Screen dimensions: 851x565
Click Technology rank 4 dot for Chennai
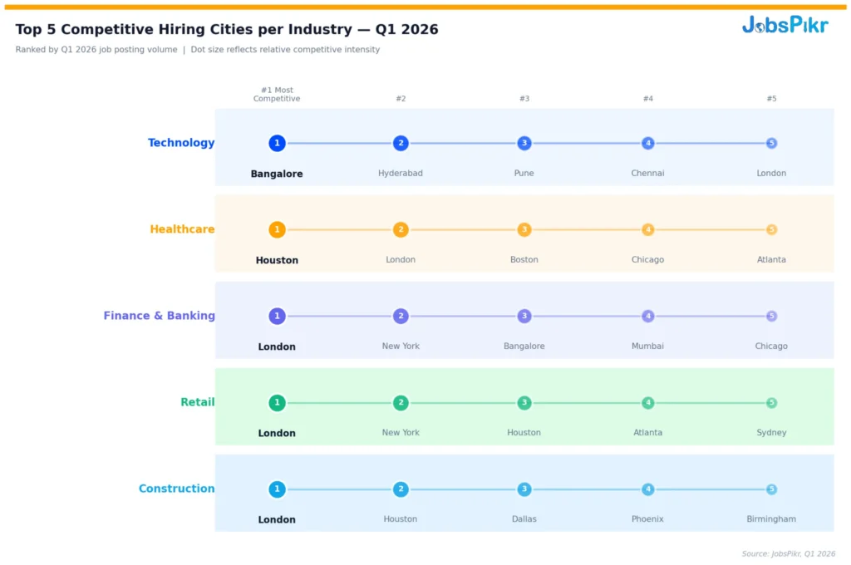pyautogui.click(x=647, y=143)
